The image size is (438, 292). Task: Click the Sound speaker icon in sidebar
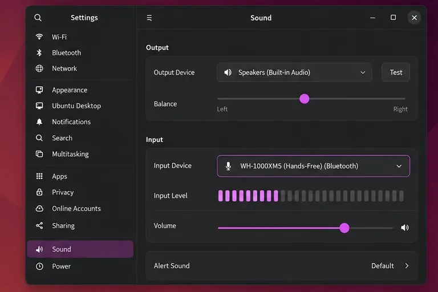coord(39,249)
